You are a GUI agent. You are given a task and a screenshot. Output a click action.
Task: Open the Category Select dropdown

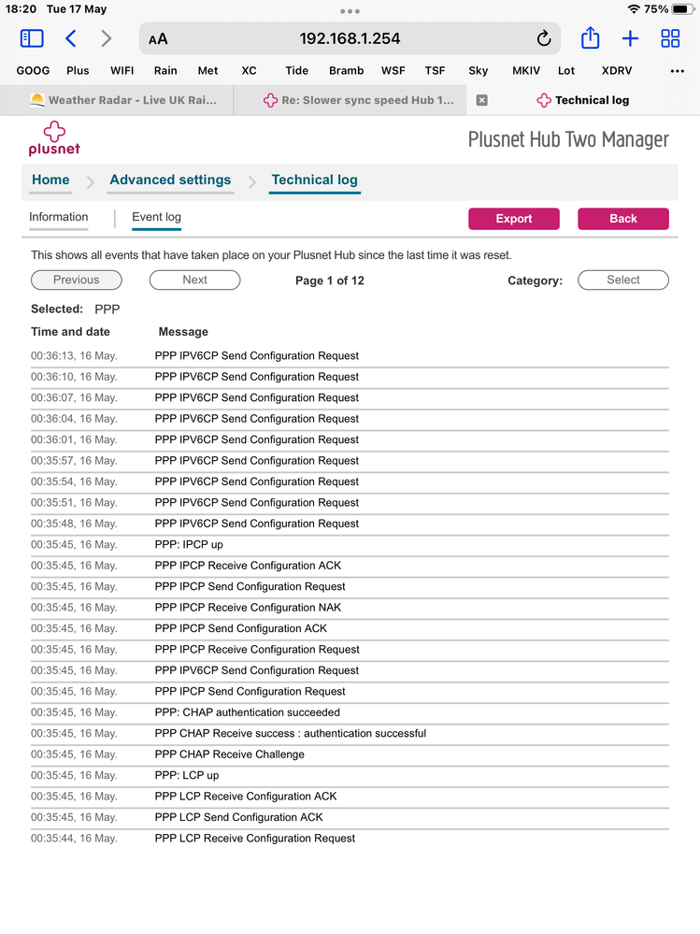click(x=623, y=280)
